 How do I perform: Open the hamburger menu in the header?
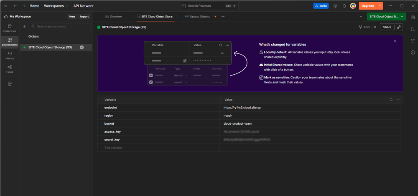pos(5,6)
